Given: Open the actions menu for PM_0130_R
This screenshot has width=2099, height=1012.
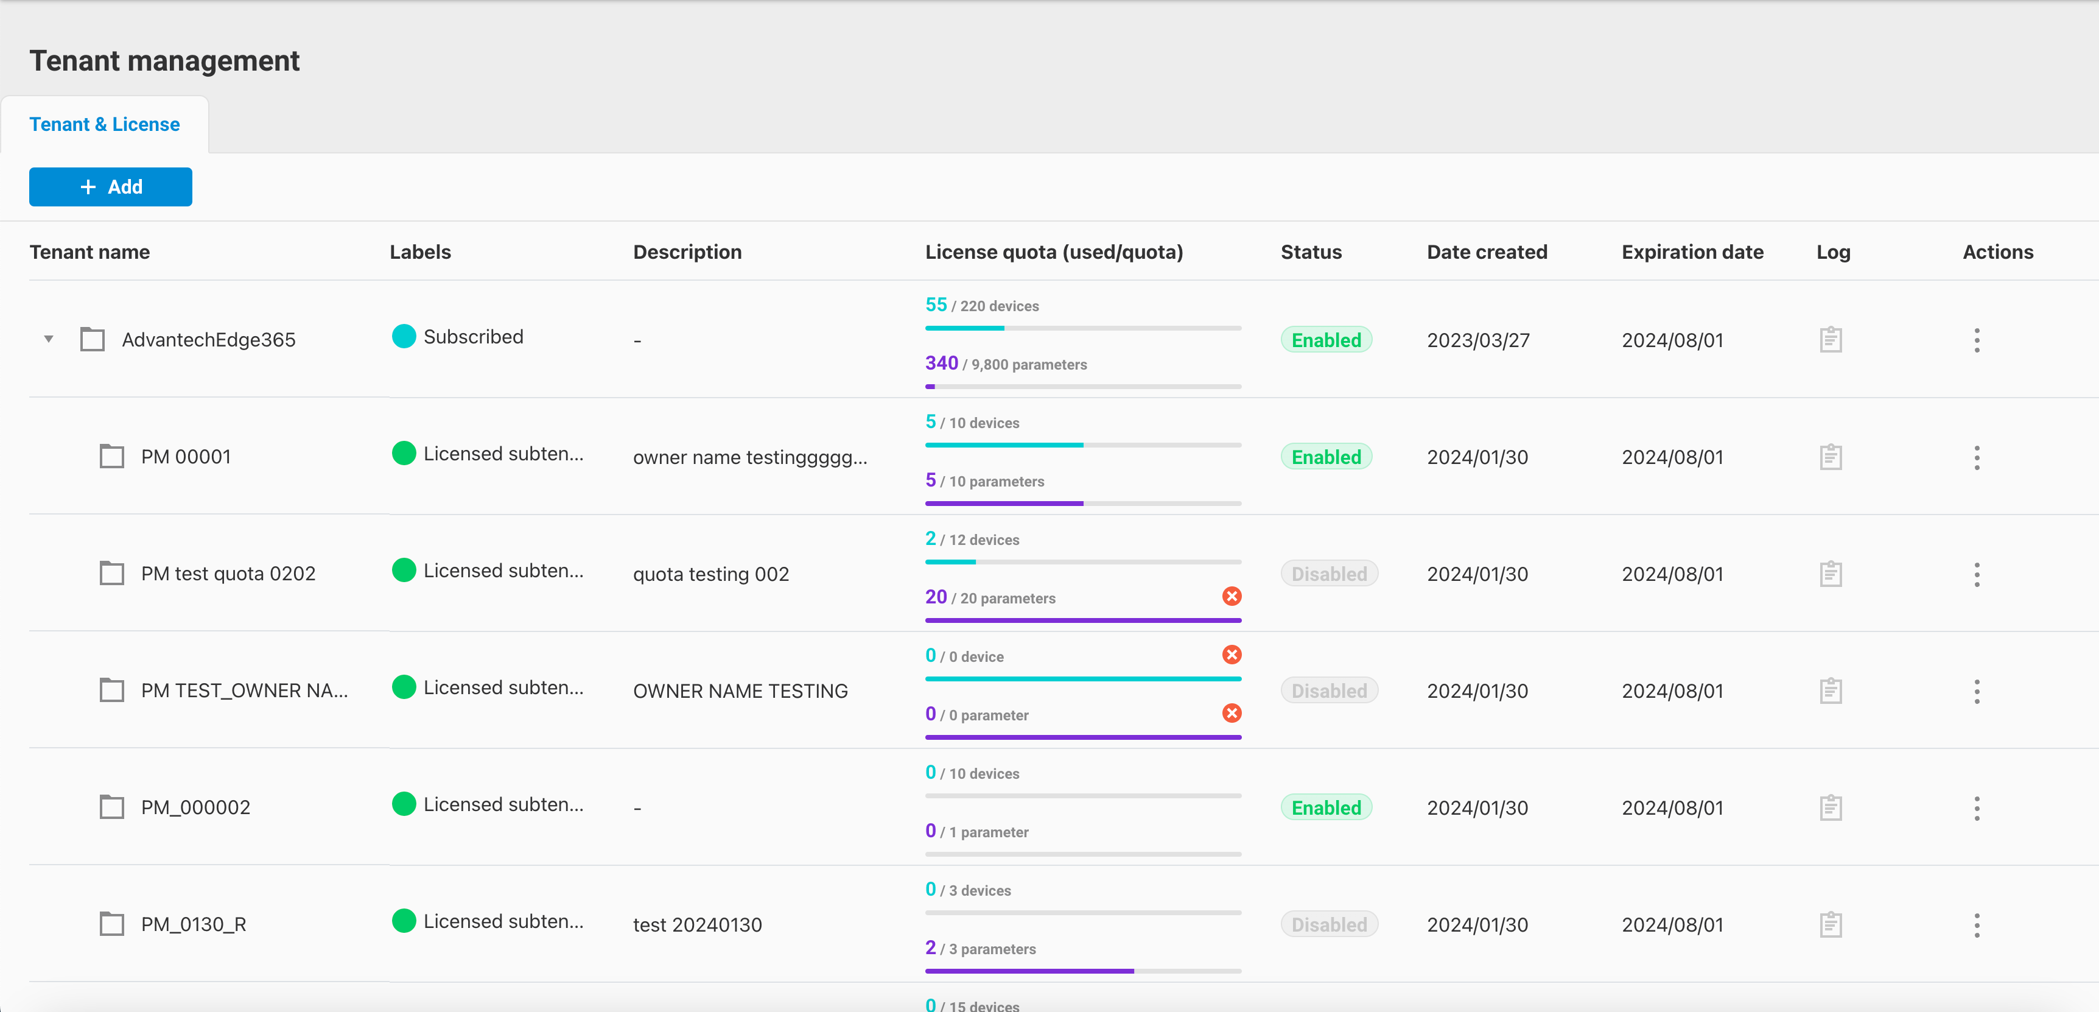Looking at the screenshot, I should pyautogui.click(x=1978, y=924).
